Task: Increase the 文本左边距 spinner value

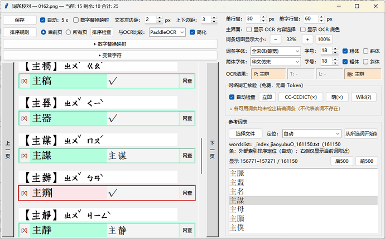Action: pos(160,18)
